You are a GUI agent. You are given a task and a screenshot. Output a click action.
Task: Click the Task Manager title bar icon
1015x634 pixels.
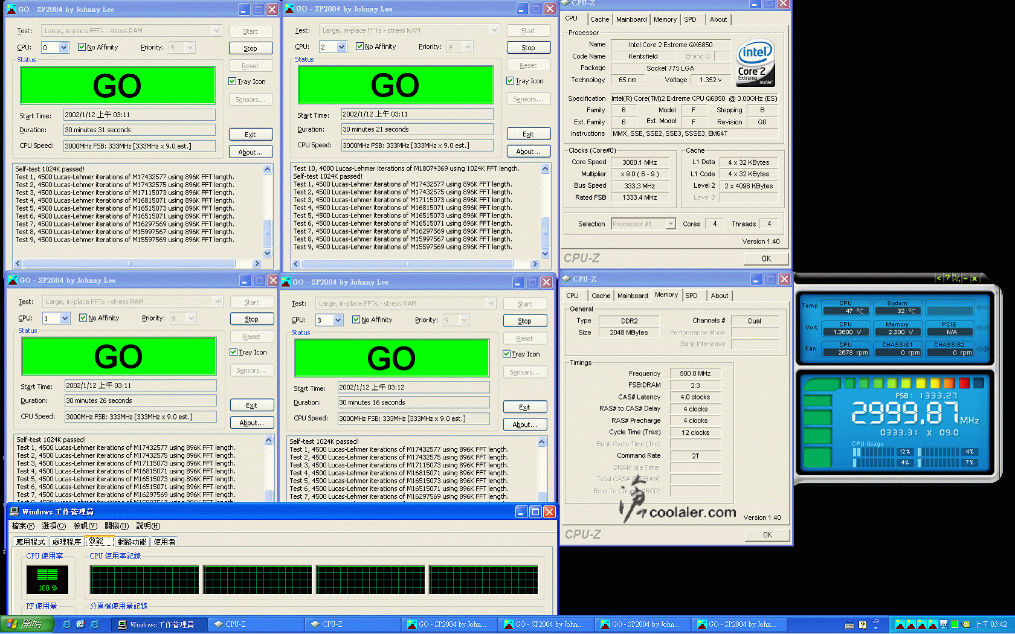[14, 512]
